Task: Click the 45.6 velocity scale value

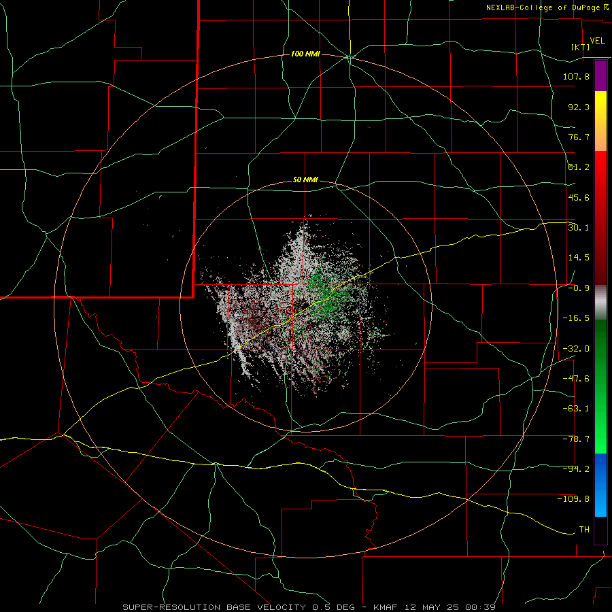Action: click(x=579, y=197)
